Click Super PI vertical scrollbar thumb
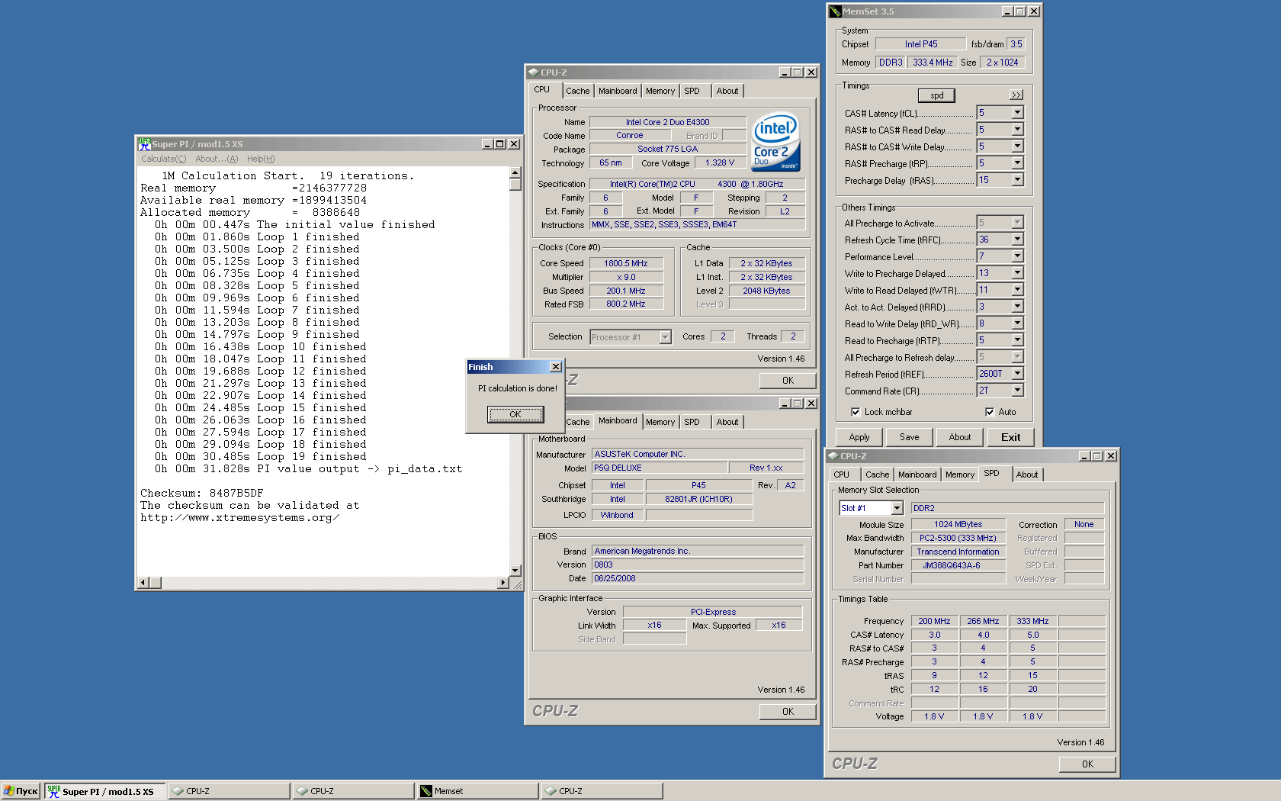Viewport: 1281px width, 801px height. (x=515, y=185)
